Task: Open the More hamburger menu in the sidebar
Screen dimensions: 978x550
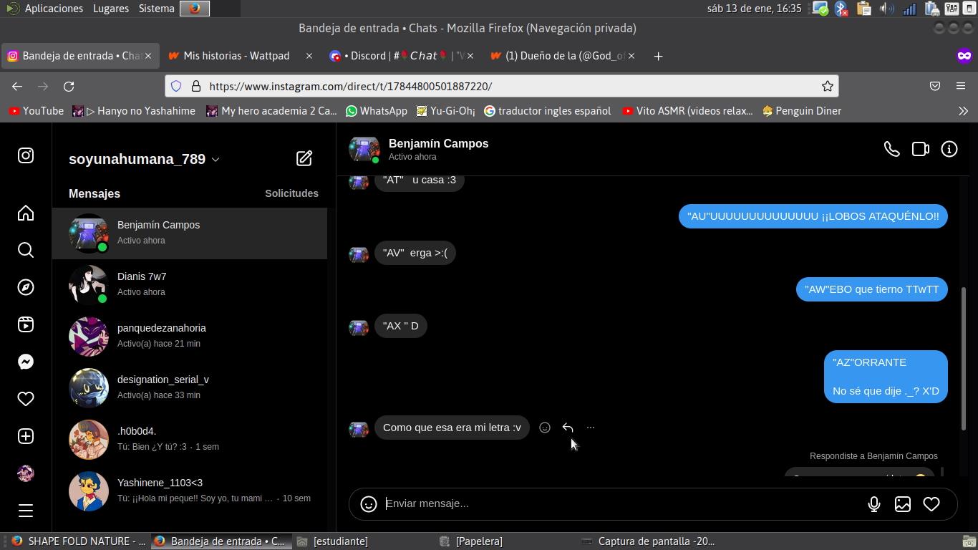Action: pos(26,511)
